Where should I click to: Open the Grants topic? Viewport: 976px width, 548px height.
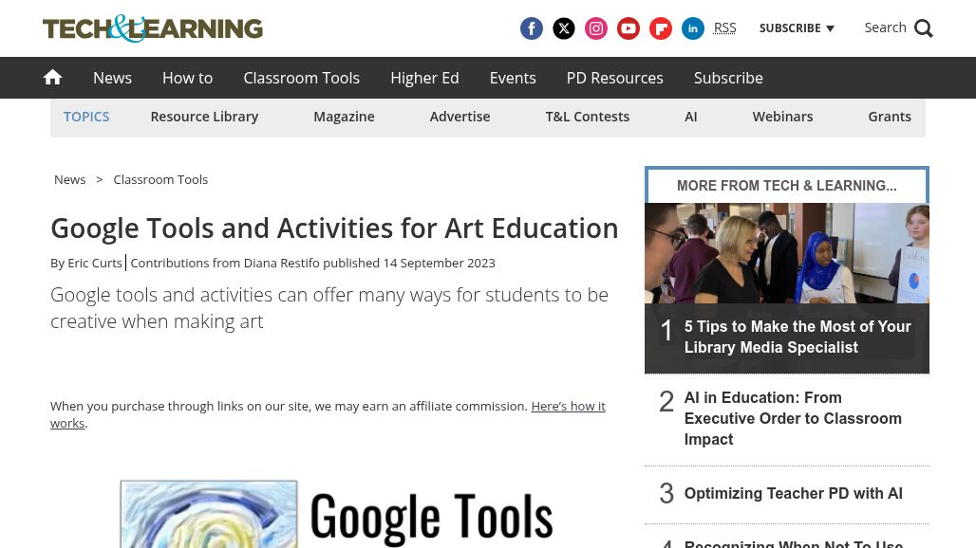(x=890, y=117)
